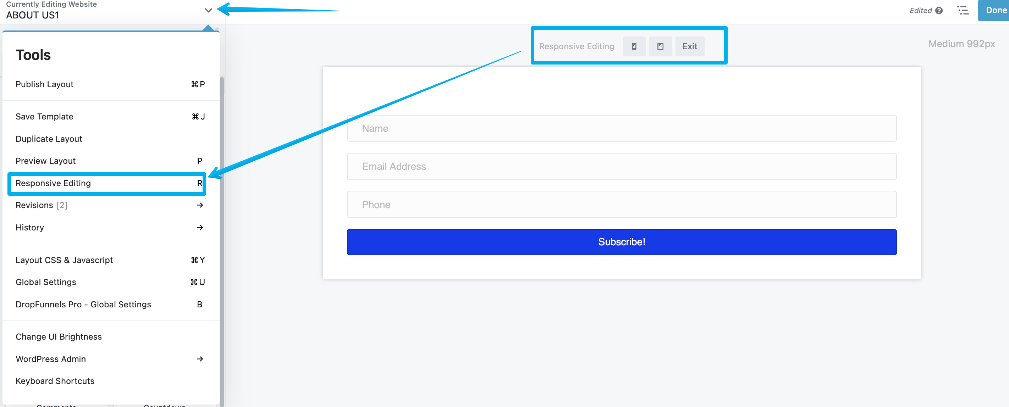Expand Revisions submenu with arrow
Viewport: 1009px width, 407px height.
(200, 205)
